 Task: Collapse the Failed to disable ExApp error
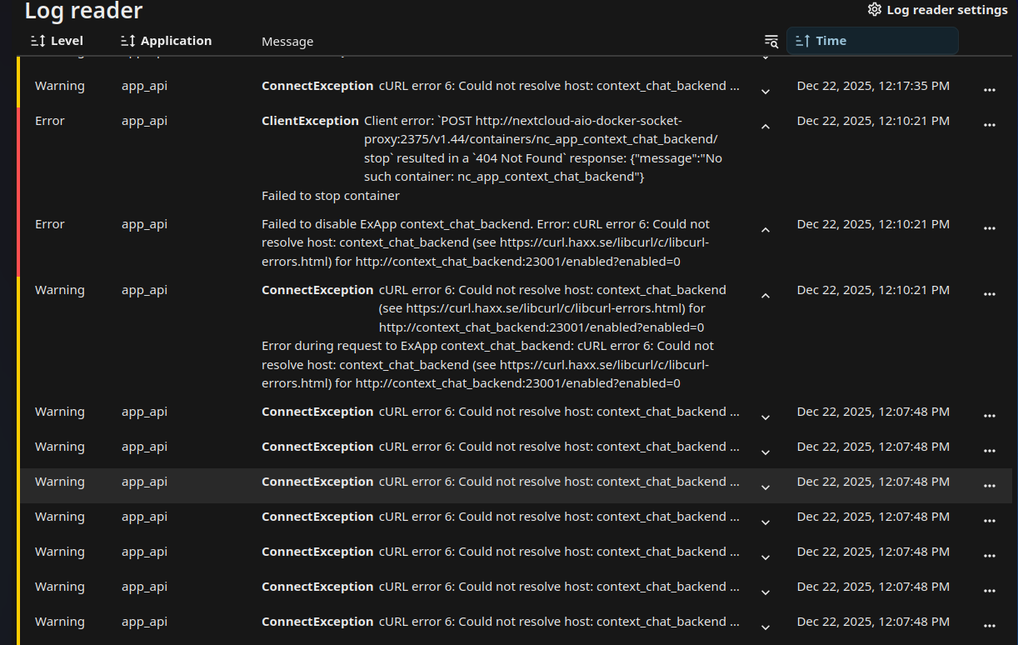[766, 229]
